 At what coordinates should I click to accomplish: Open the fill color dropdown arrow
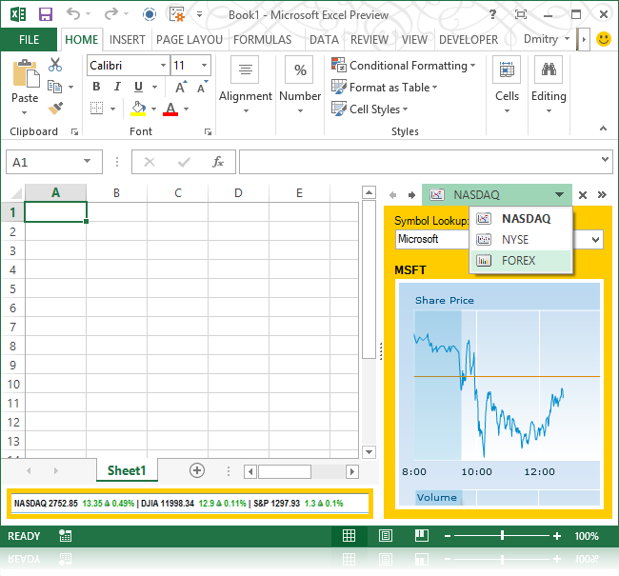point(153,109)
